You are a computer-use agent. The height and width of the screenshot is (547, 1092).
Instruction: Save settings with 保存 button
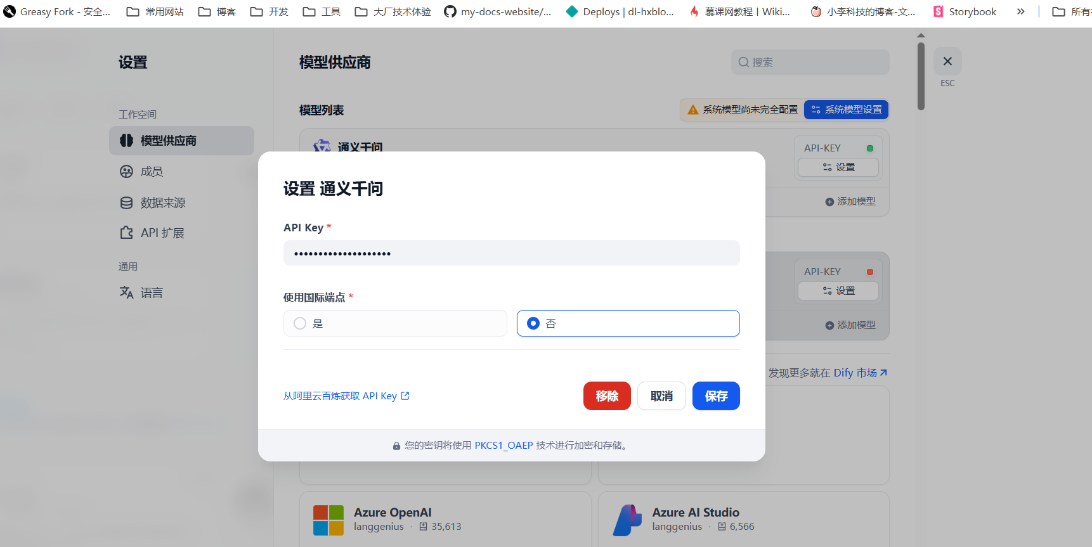click(x=716, y=396)
